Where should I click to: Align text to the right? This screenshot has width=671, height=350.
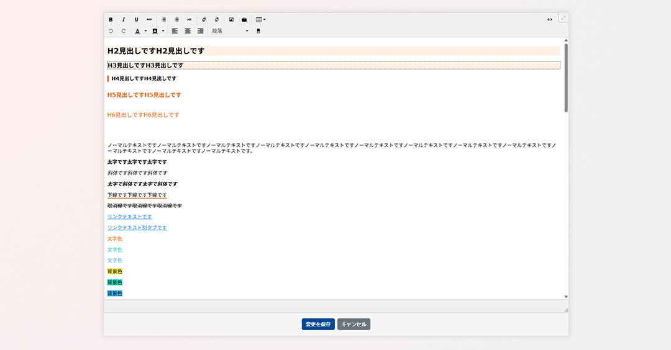coord(200,31)
